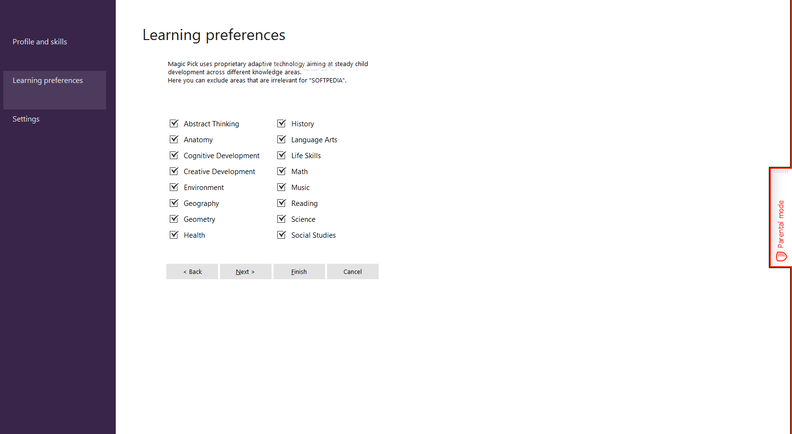
Task: Uncheck the Music area
Action: (282, 187)
